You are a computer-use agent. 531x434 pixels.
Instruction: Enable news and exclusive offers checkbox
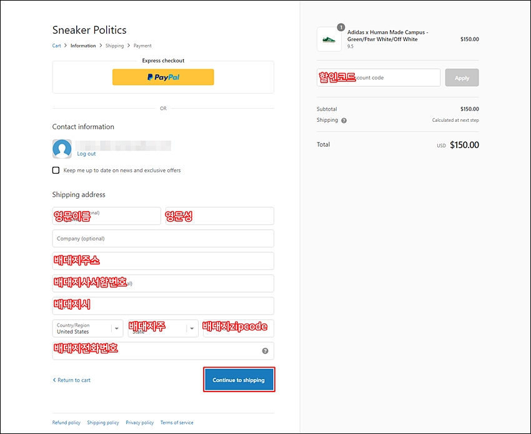(56, 170)
